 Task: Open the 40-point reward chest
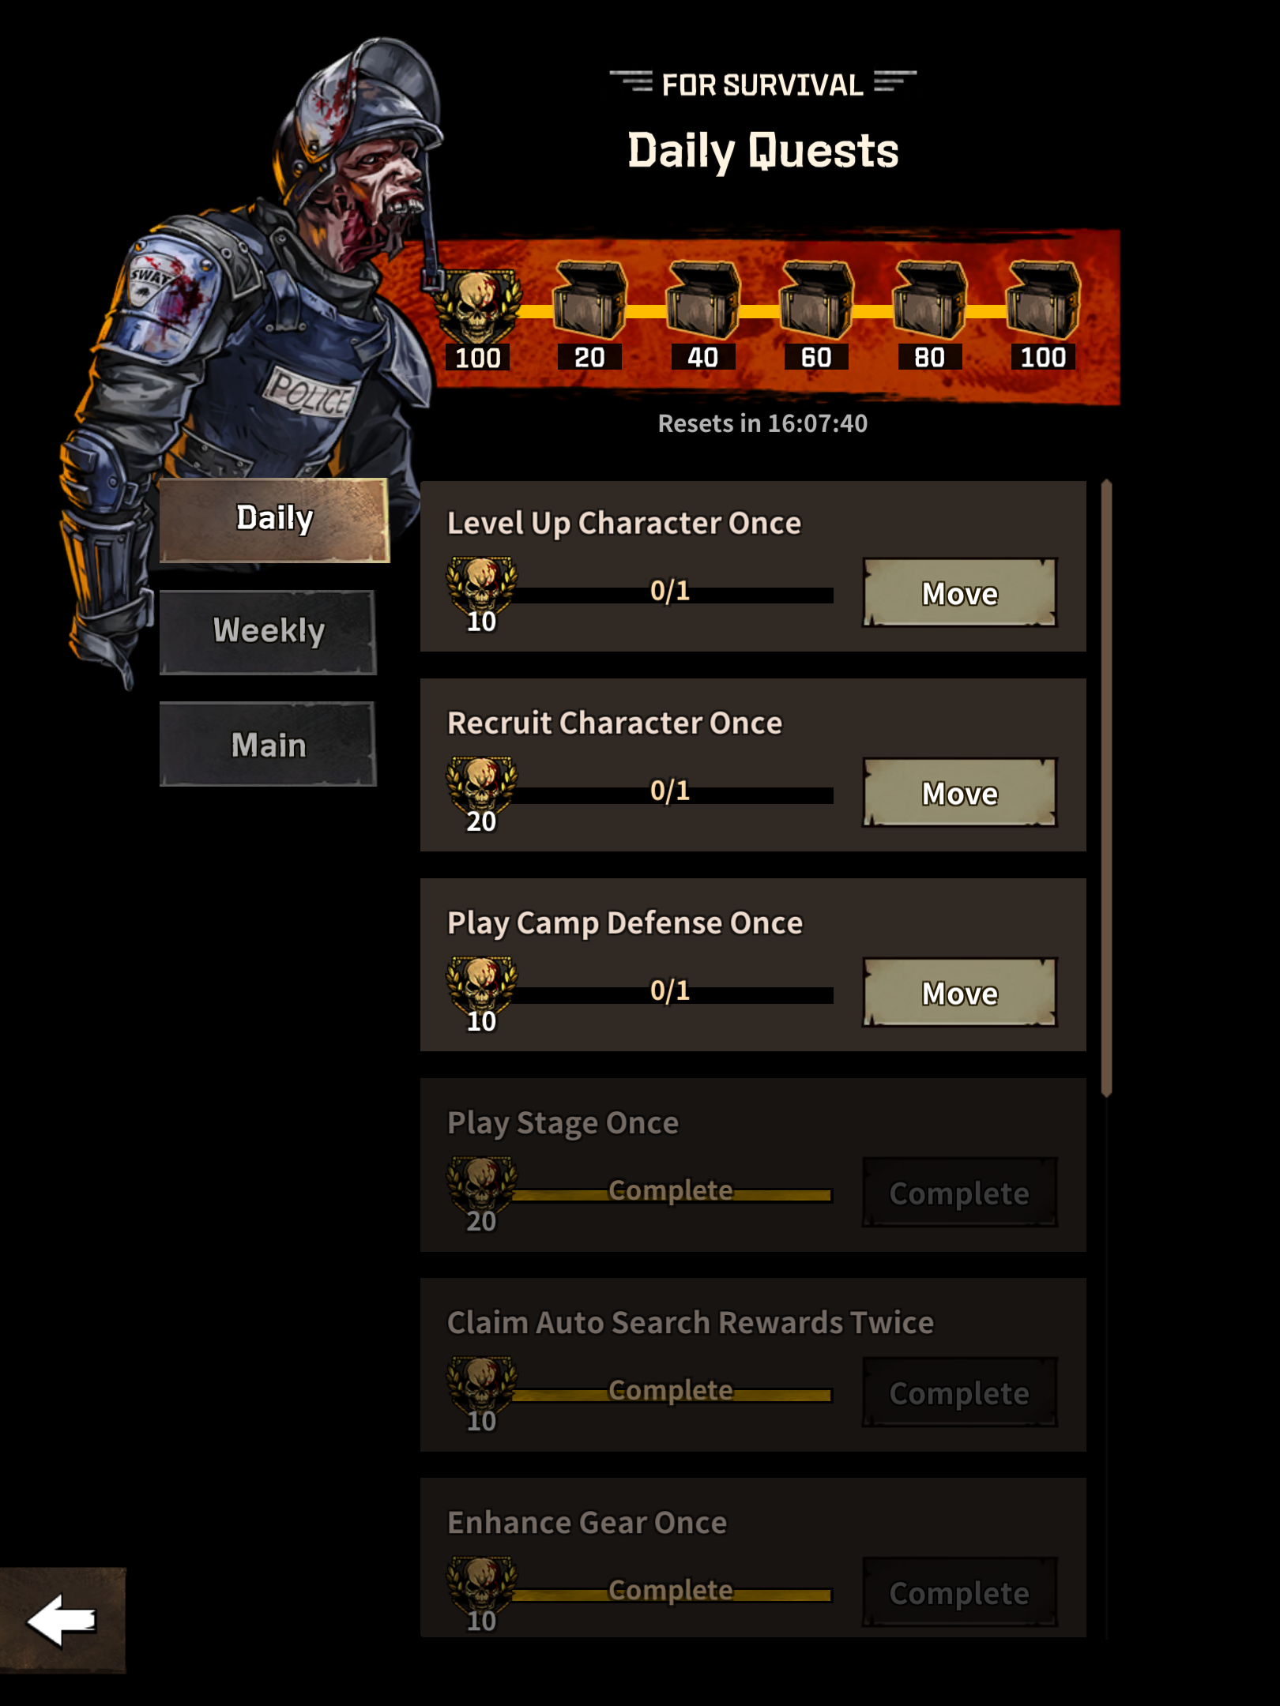[702, 302]
